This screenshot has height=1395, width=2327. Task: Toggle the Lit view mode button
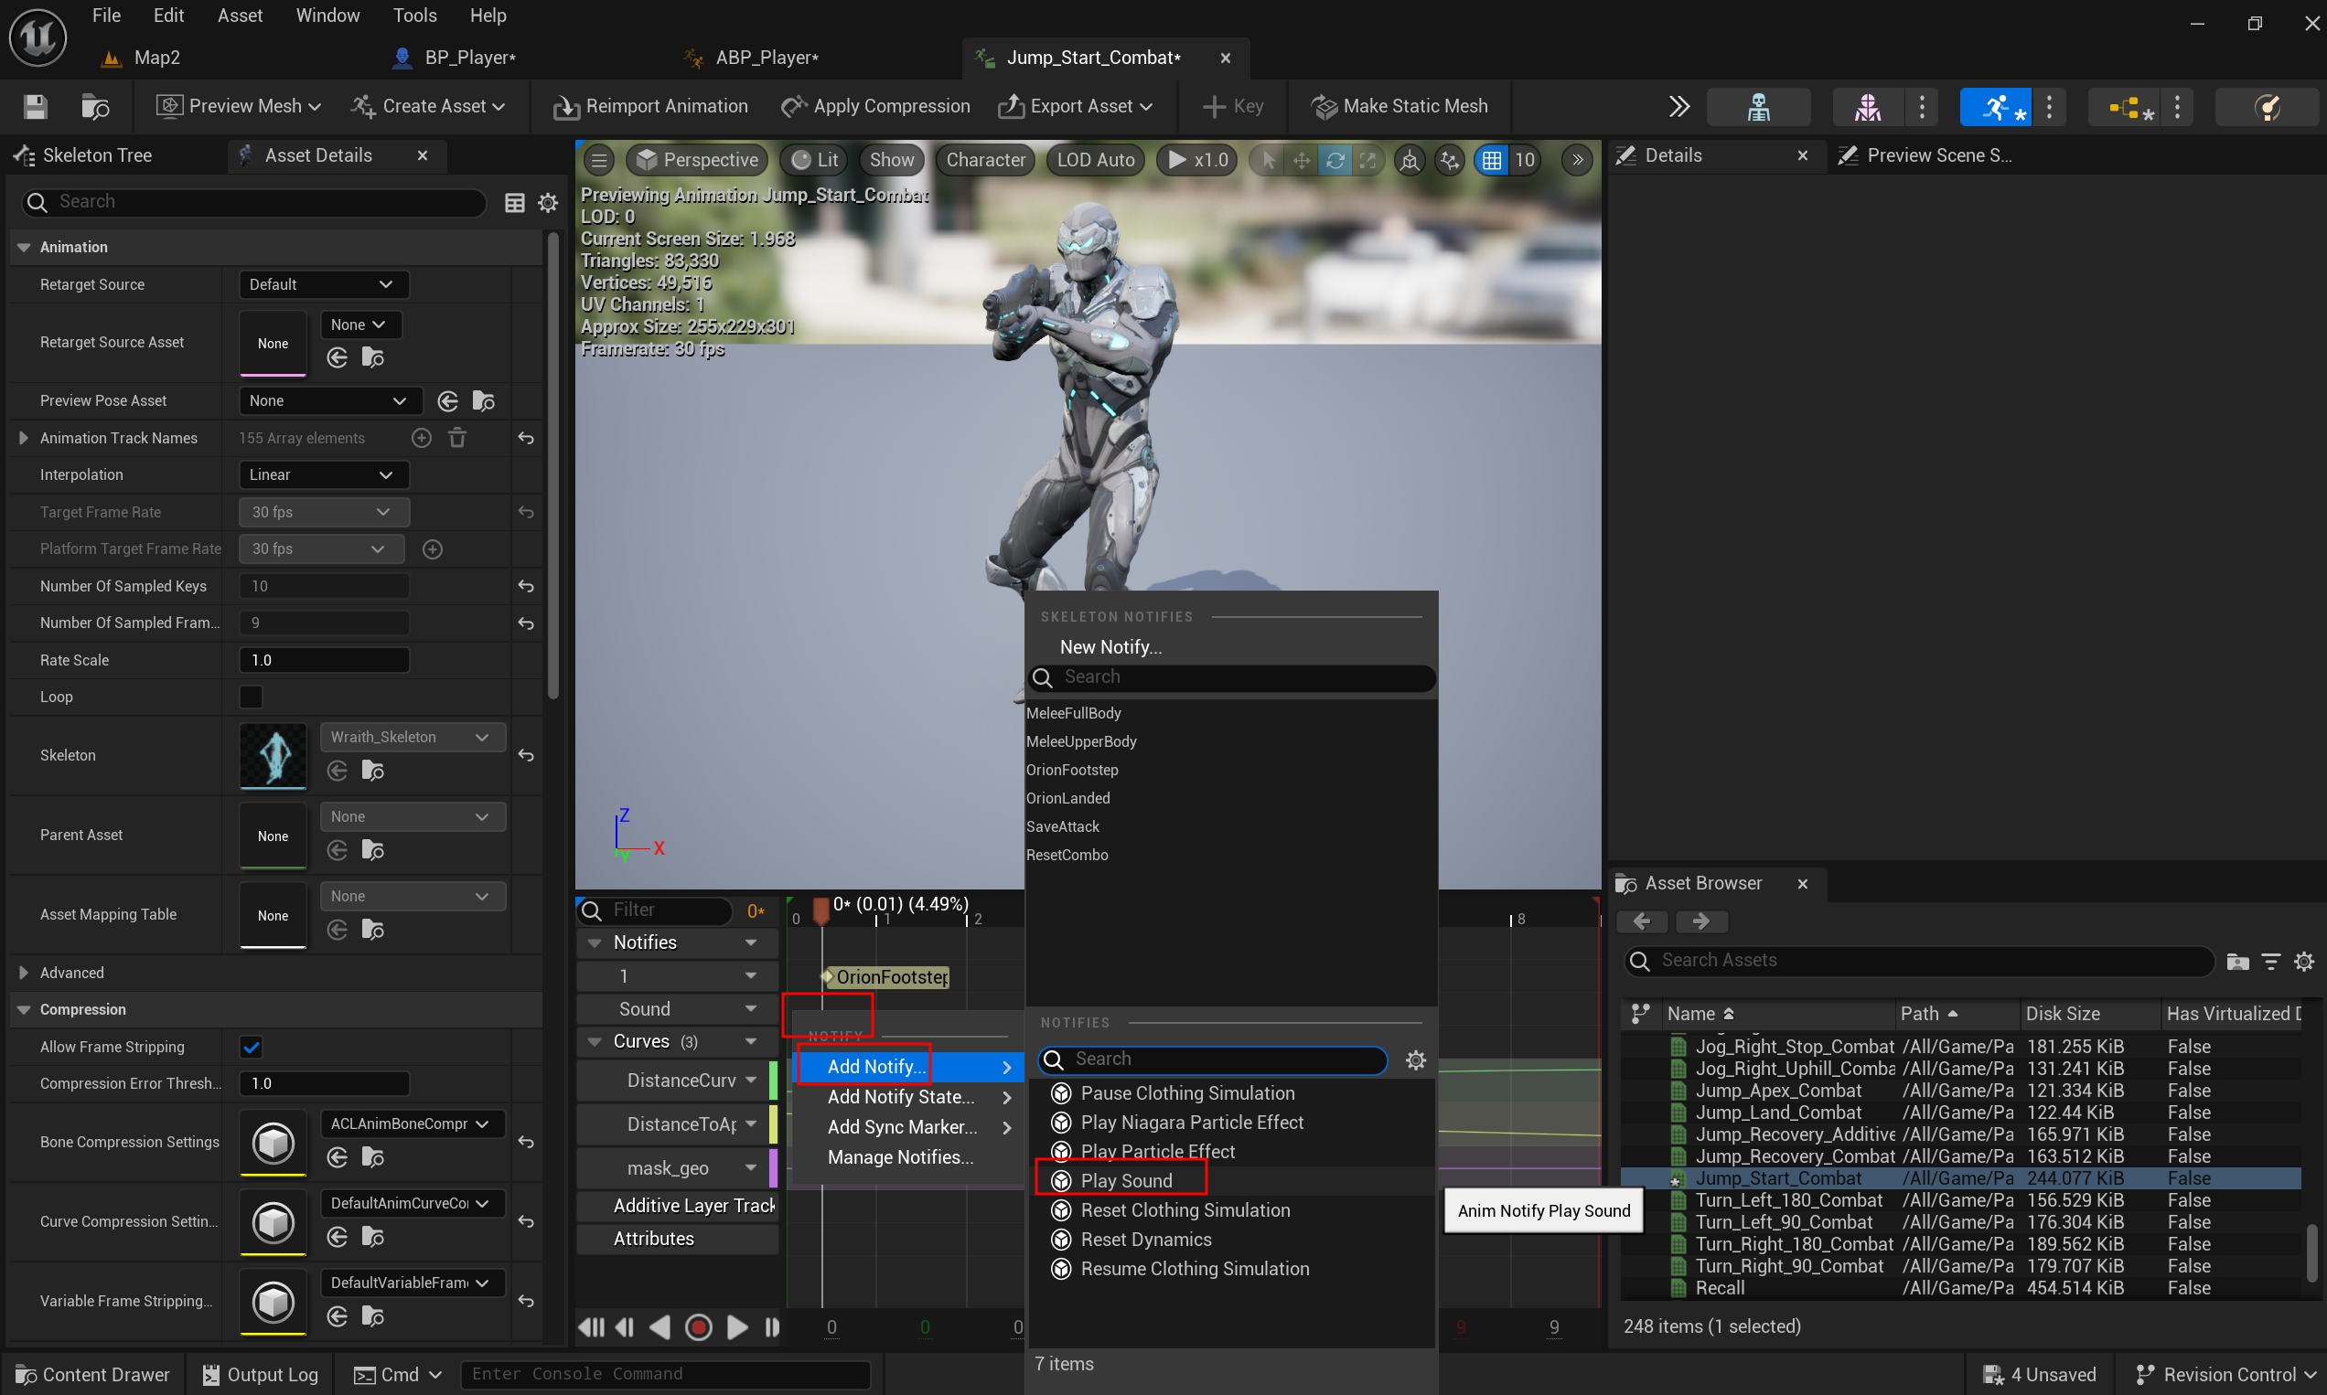click(815, 160)
